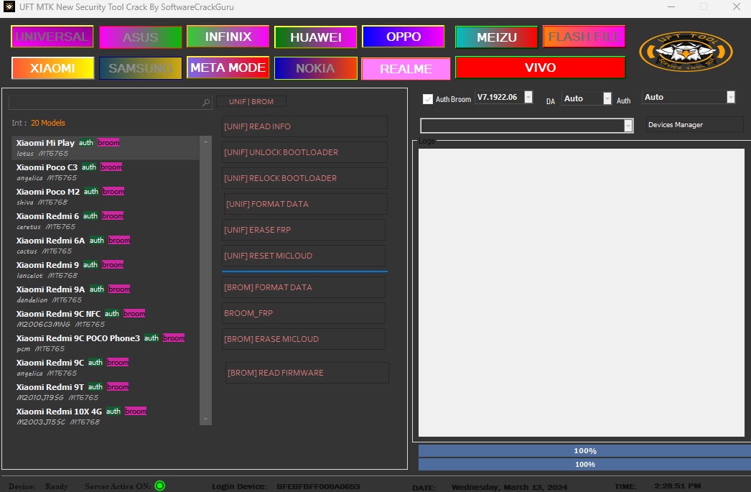
Task: Open the DA Auto dropdown
Action: pyautogui.click(x=607, y=98)
